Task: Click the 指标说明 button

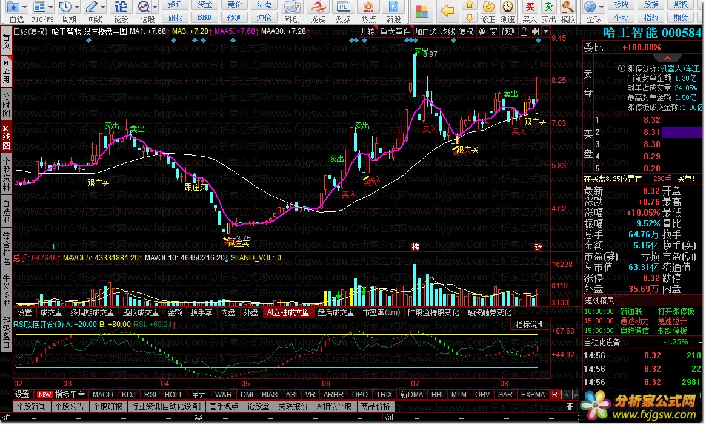Action: 530,325
